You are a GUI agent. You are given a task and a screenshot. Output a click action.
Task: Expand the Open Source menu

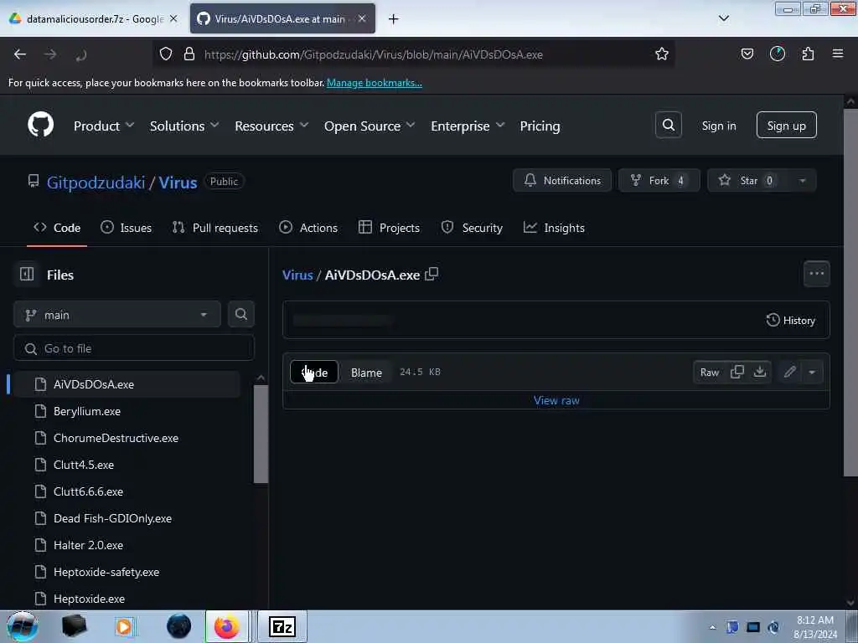click(370, 126)
